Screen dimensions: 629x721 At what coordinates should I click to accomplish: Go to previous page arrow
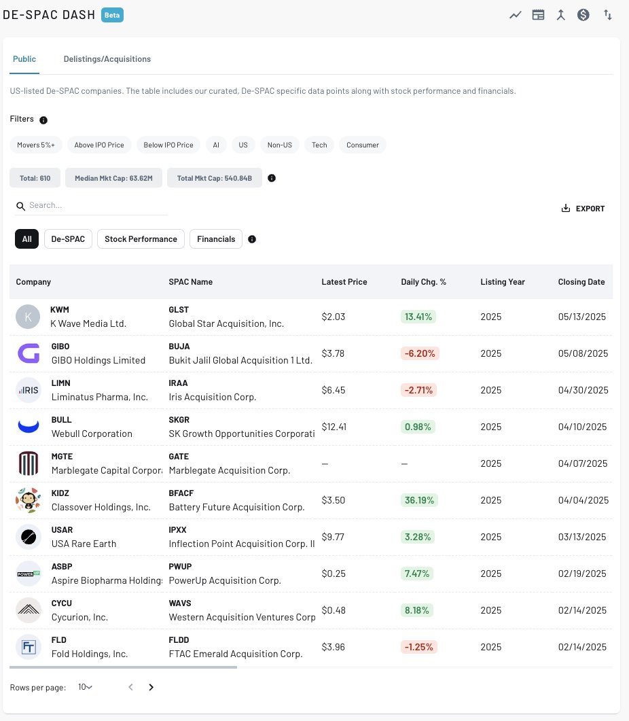[130, 687]
